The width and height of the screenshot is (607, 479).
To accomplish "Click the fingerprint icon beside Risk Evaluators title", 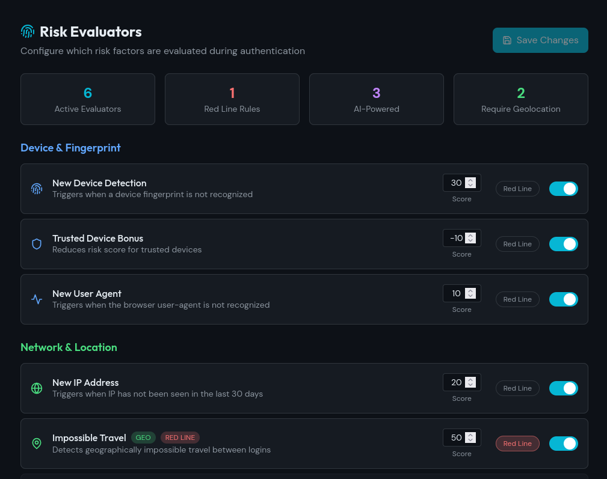I will (x=28, y=32).
